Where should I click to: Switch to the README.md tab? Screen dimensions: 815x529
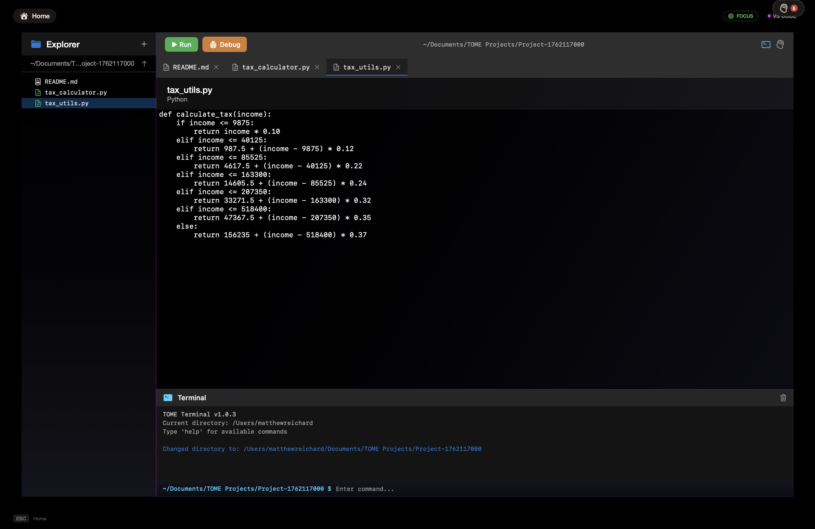coord(190,67)
